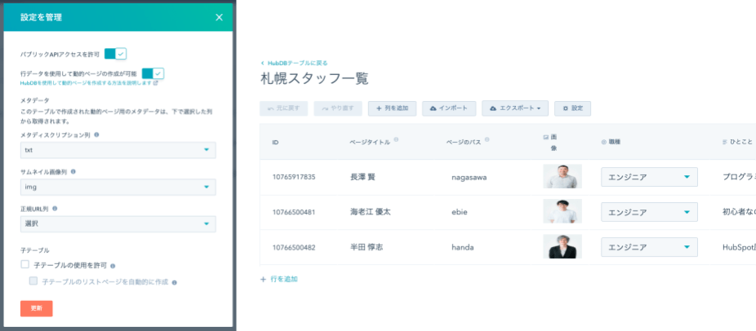Click info icon beside 正規URL列

[55, 209]
